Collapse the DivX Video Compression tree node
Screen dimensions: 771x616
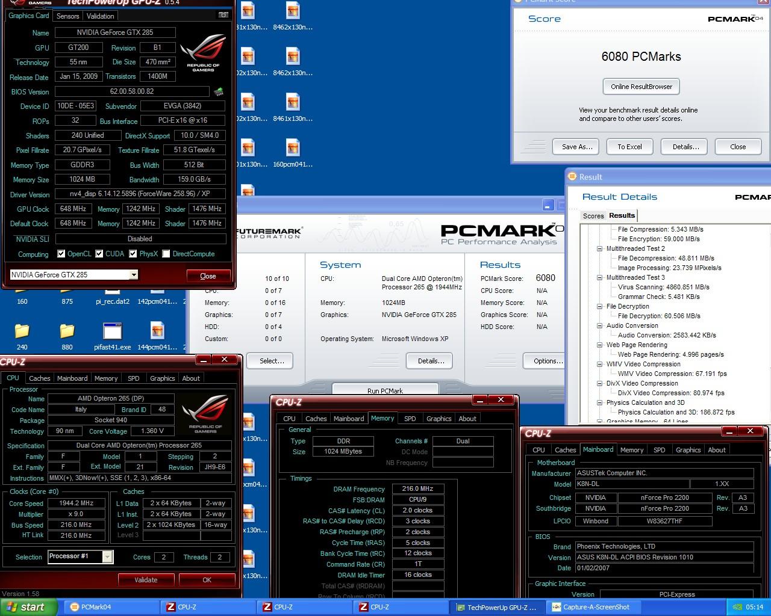599,383
